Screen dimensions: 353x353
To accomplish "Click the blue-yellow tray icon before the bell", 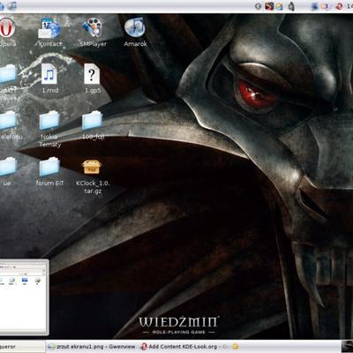I will [x=279, y=6].
